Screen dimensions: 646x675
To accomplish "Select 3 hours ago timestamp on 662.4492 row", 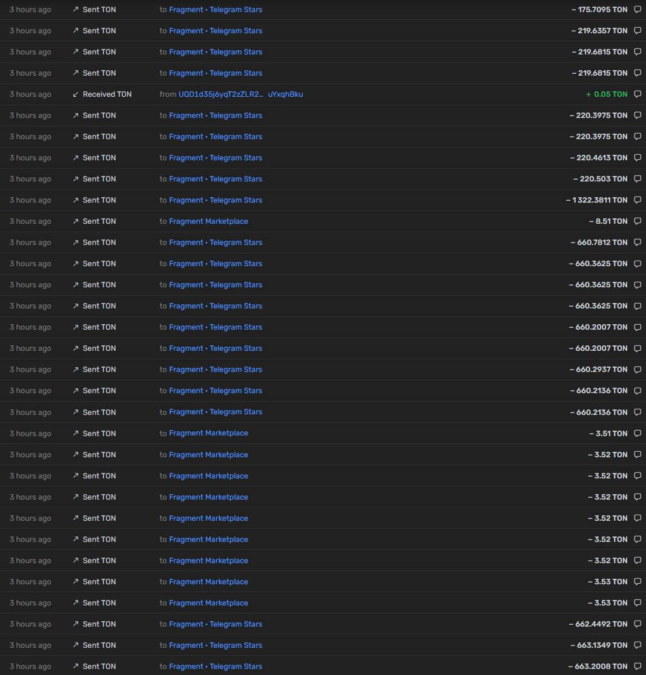I will tap(31, 624).
